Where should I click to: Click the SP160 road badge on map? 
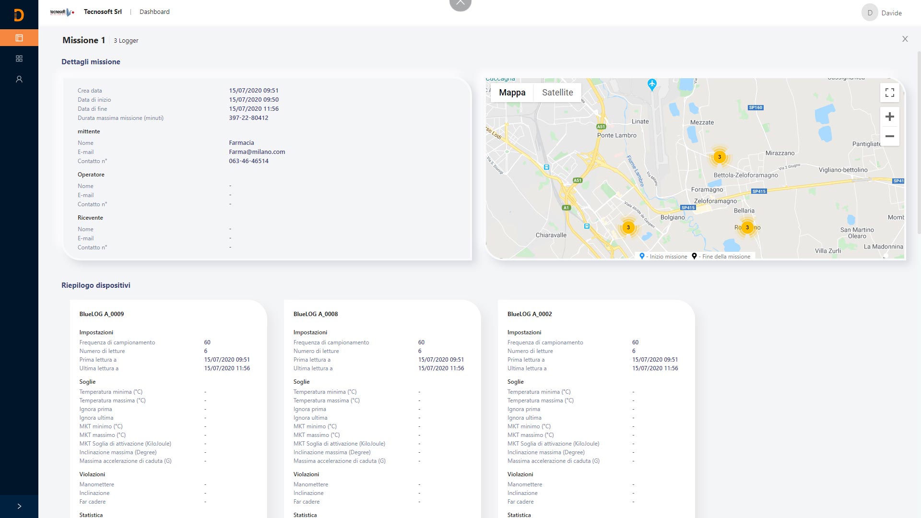tap(756, 107)
